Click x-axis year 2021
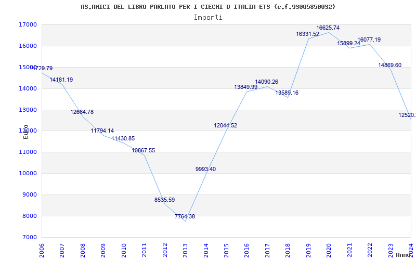Viewport: 416px width, 260px height. (x=349, y=250)
